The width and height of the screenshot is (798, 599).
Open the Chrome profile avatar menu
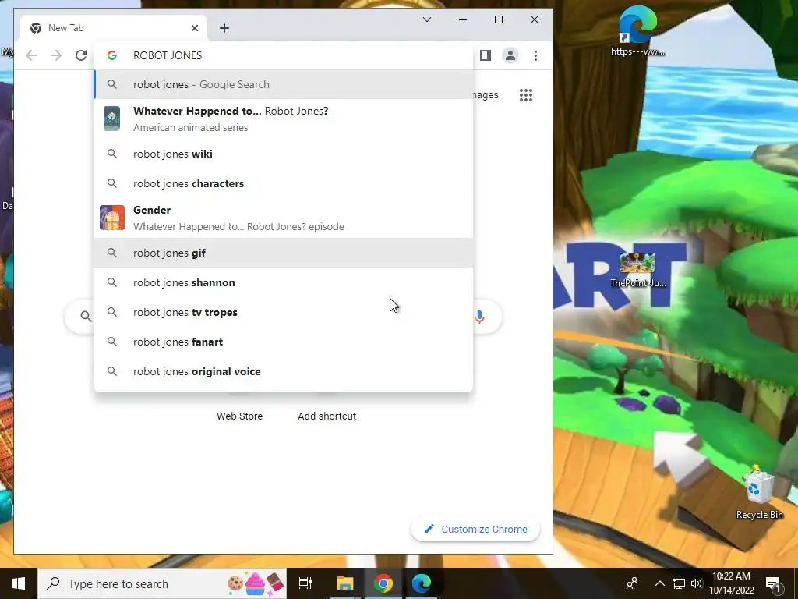tap(510, 55)
